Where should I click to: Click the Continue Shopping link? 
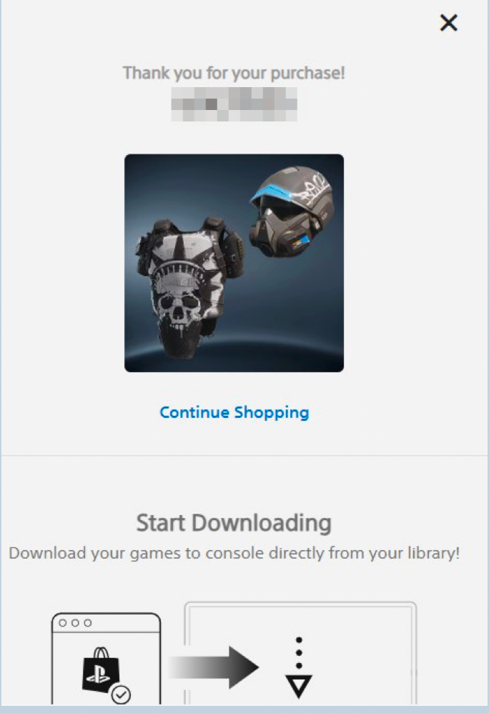[234, 412]
